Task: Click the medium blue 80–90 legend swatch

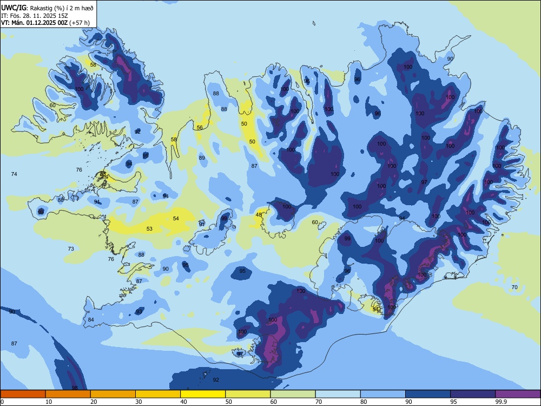Action: coord(383,394)
